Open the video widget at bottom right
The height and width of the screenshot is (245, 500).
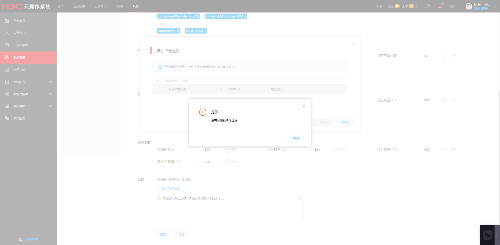pos(488,235)
